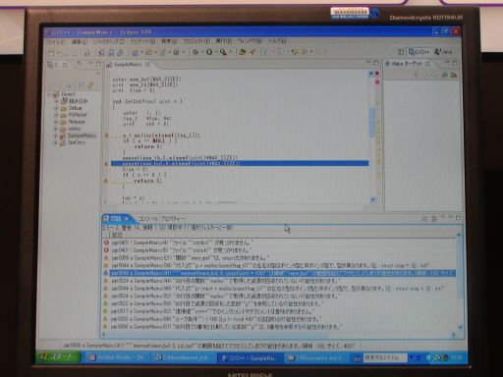Click the External Tools run icon
Screen dimensions: 503x377
click(x=223, y=52)
